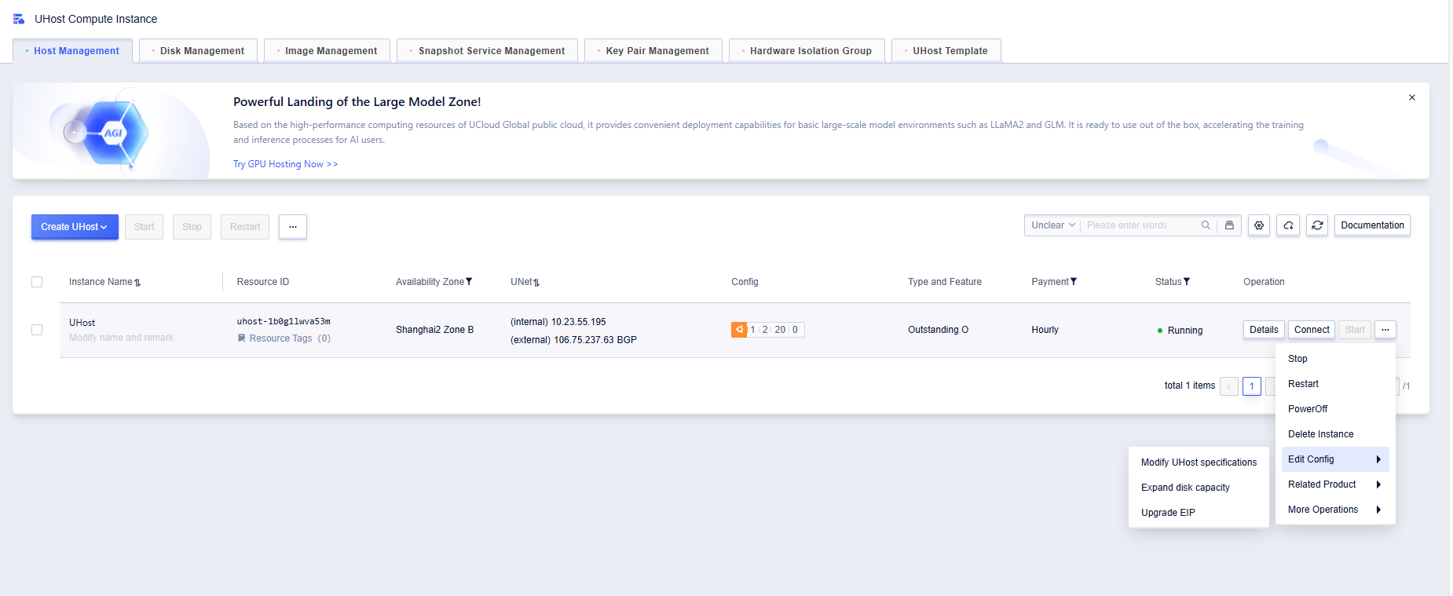Expand the Related Product submenu
Image resolution: width=1453 pixels, height=596 pixels.
click(1335, 484)
